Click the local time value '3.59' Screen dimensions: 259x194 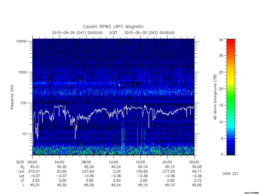(x=90, y=180)
